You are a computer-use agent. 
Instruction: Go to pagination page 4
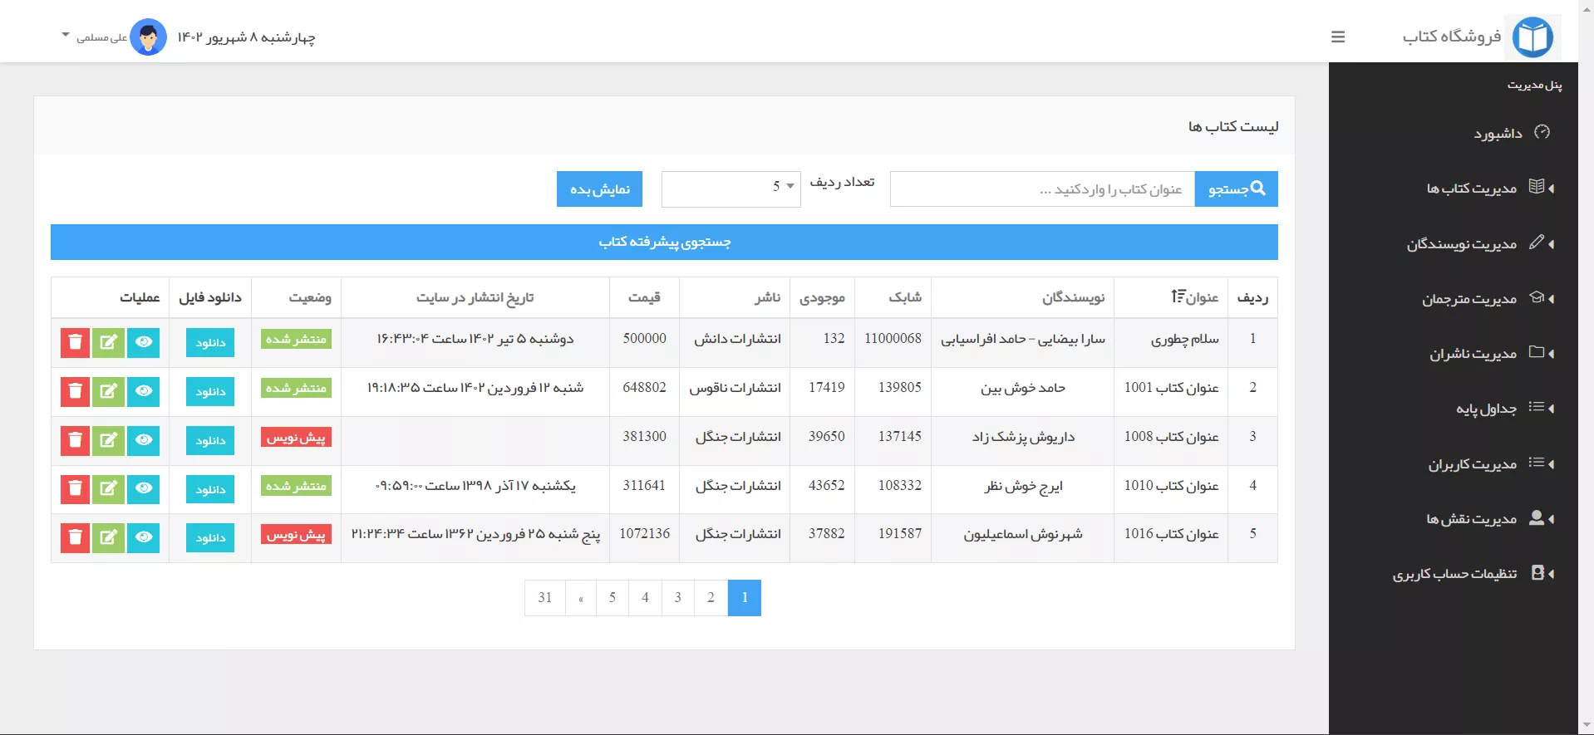click(645, 598)
